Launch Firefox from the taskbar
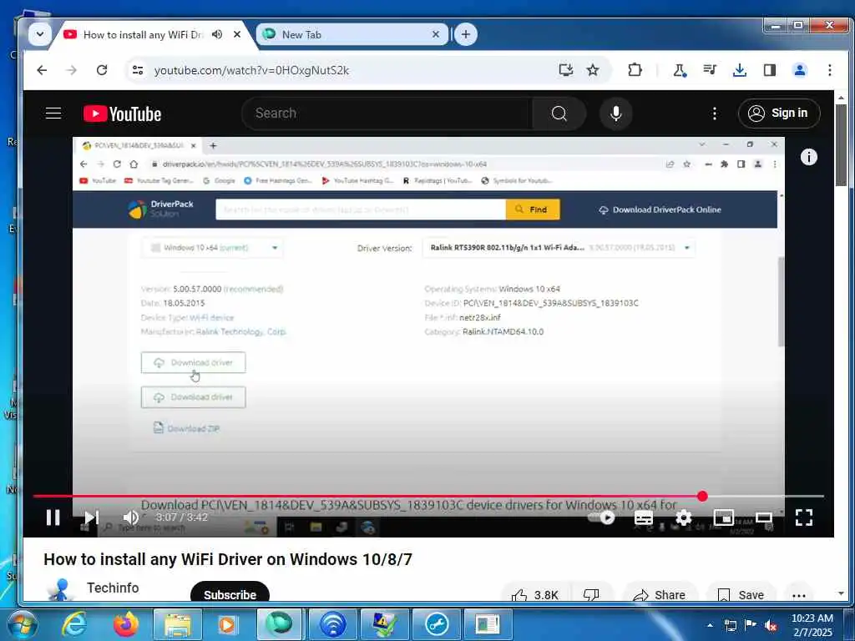Viewport: 855px width, 641px height. (x=126, y=624)
